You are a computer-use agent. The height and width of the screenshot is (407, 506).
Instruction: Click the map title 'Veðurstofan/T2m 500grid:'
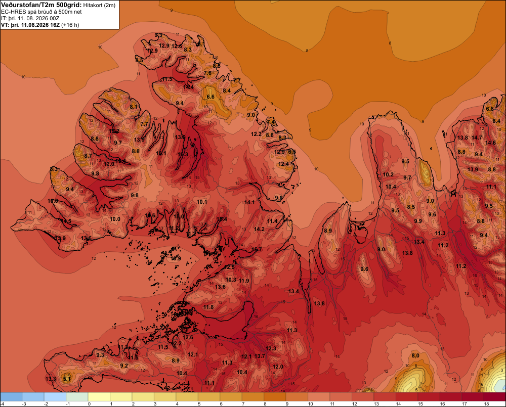pos(41,5)
